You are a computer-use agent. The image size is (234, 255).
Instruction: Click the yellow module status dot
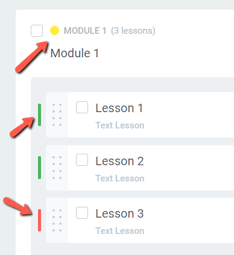click(x=54, y=31)
